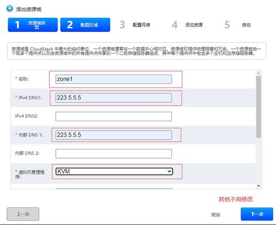Click the IPv4 DNS1 input field
The image size is (276, 225).
click(113, 98)
